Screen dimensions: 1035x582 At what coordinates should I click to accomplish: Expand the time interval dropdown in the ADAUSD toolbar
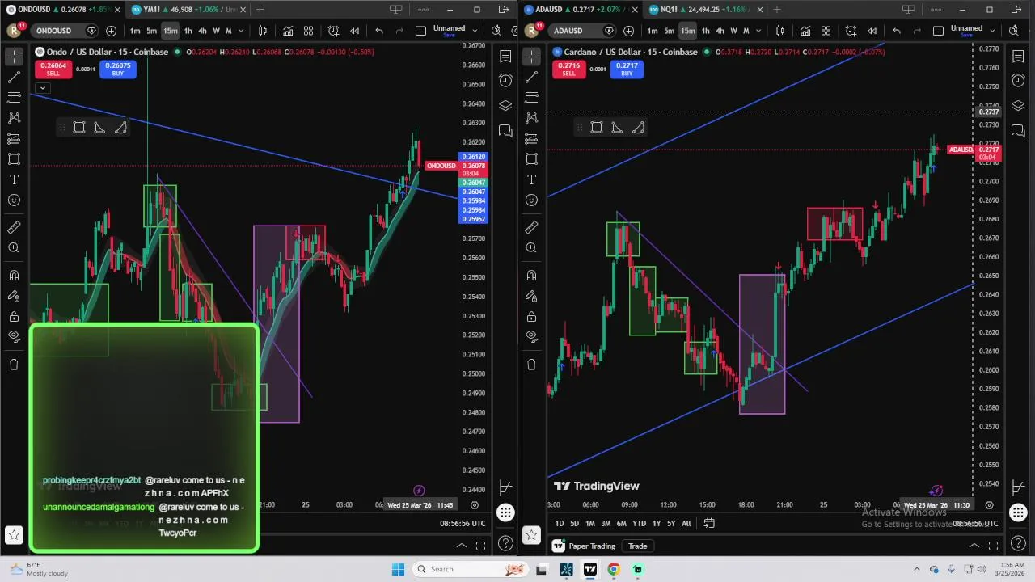758,31
